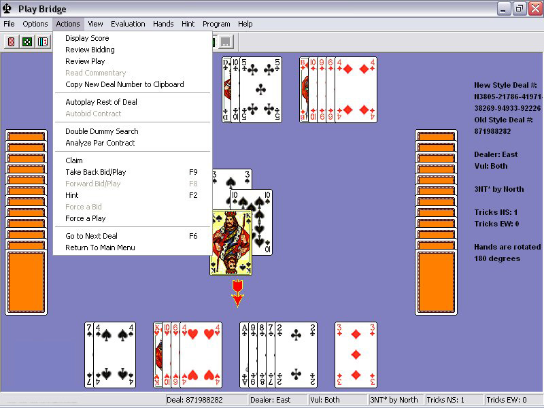This screenshot has width=544, height=408.
Task: Select Take Back Bid/Play
Action: click(x=95, y=172)
